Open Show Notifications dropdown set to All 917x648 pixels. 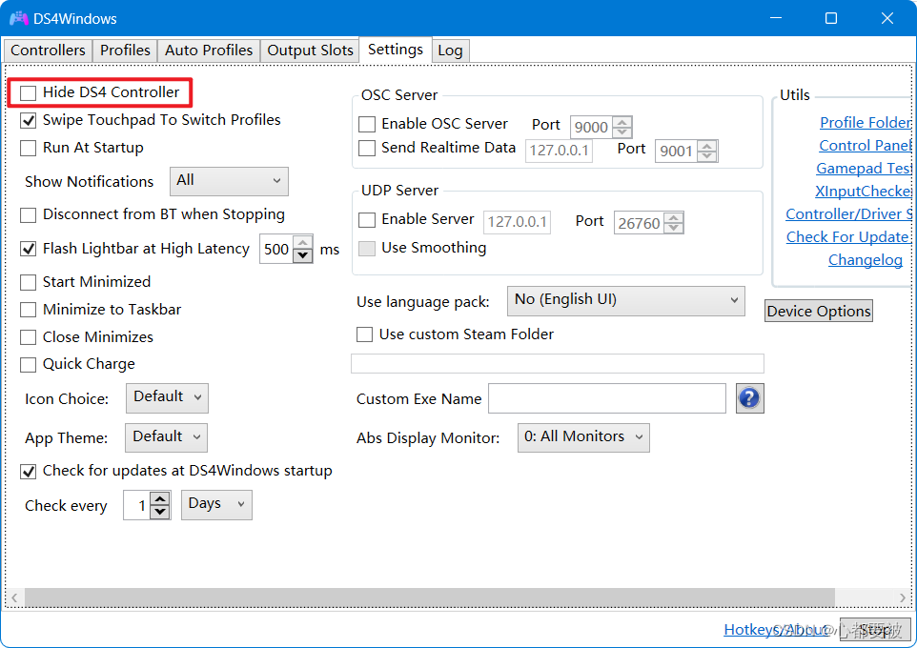(229, 181)
